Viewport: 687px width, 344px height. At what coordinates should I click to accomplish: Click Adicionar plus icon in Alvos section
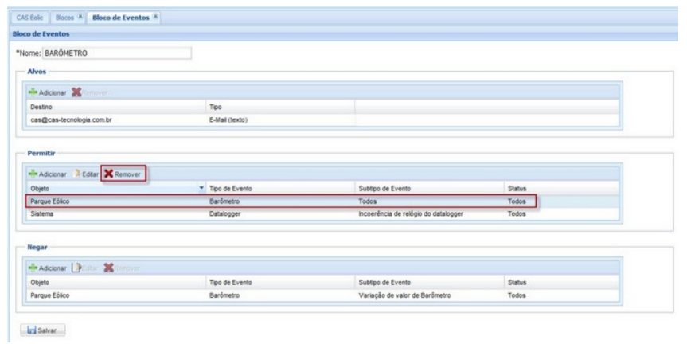(x=33, y=93)
